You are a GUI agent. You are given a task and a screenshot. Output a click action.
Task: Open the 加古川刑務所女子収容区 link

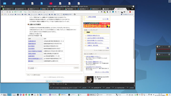35,51
